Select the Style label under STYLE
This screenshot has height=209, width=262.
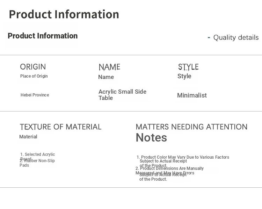[184, 76]
